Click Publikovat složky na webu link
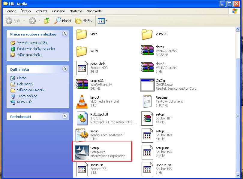Viewport: 243px width, 179px height. [x=36, y=49]
